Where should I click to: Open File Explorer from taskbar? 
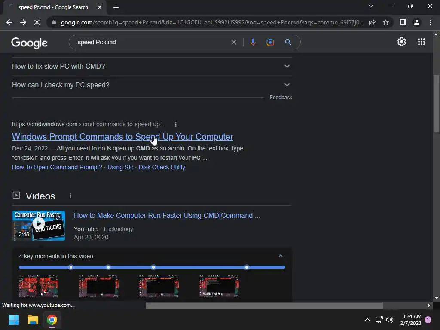pos(33,320)
